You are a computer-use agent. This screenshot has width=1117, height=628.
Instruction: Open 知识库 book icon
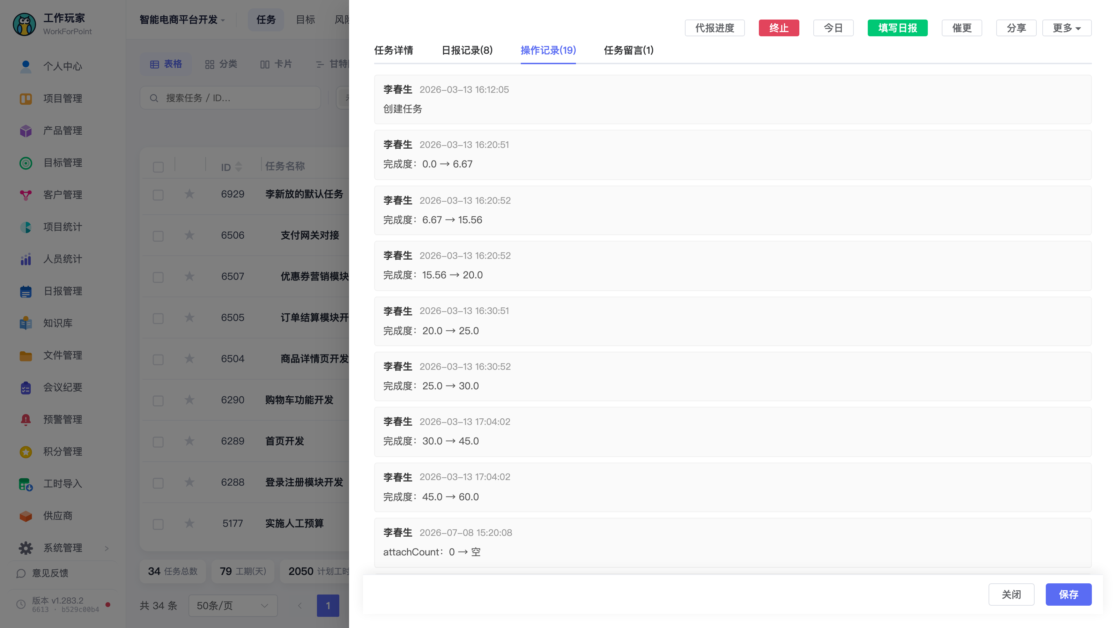coord(25,323)
